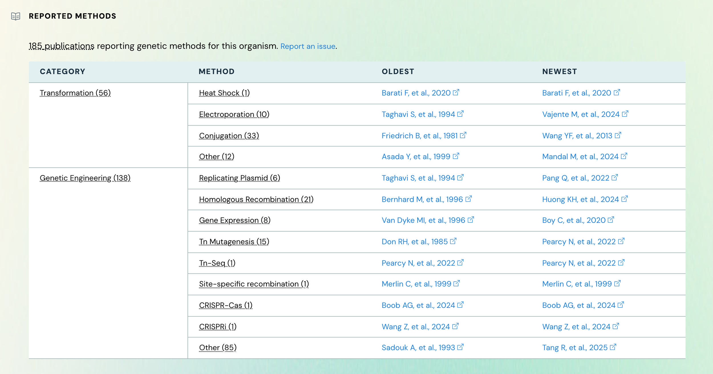Click external-link icon after Don RH 1985
Screen dimensions: 713x374
453,241
